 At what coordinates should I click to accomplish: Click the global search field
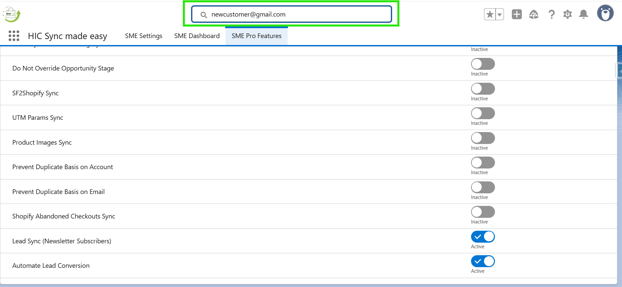[292, 14]
